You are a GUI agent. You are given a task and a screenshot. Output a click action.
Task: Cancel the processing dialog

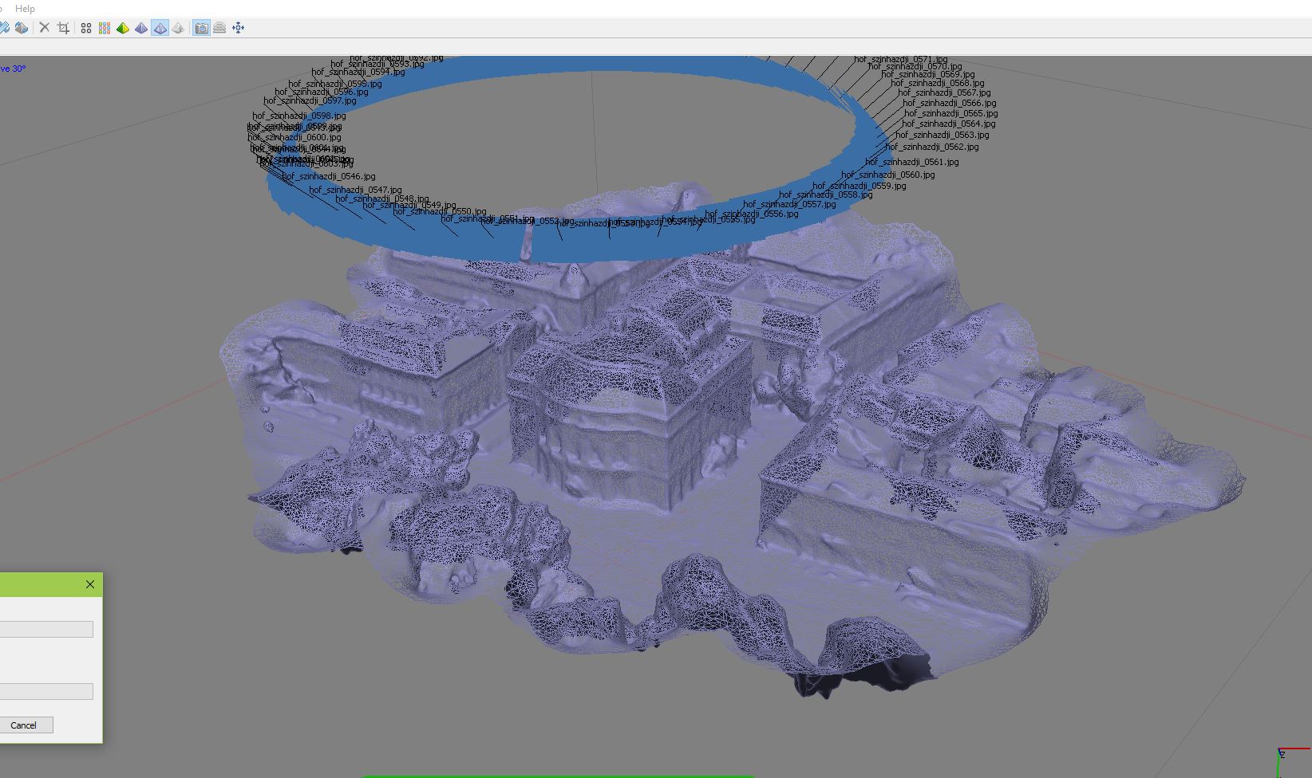coord(23,725)
